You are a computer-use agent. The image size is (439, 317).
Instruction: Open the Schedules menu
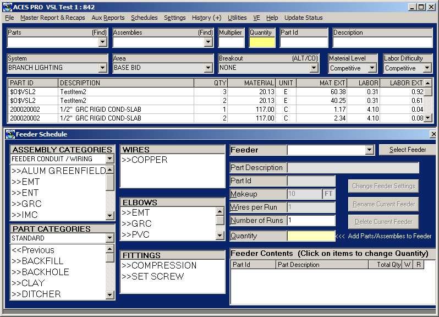coord(144,18)
